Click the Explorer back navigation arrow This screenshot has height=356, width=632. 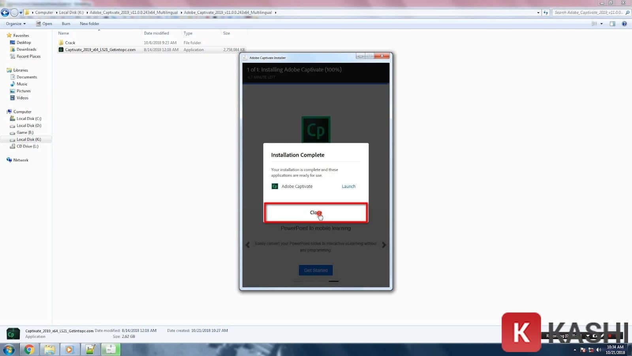point(5,13)
